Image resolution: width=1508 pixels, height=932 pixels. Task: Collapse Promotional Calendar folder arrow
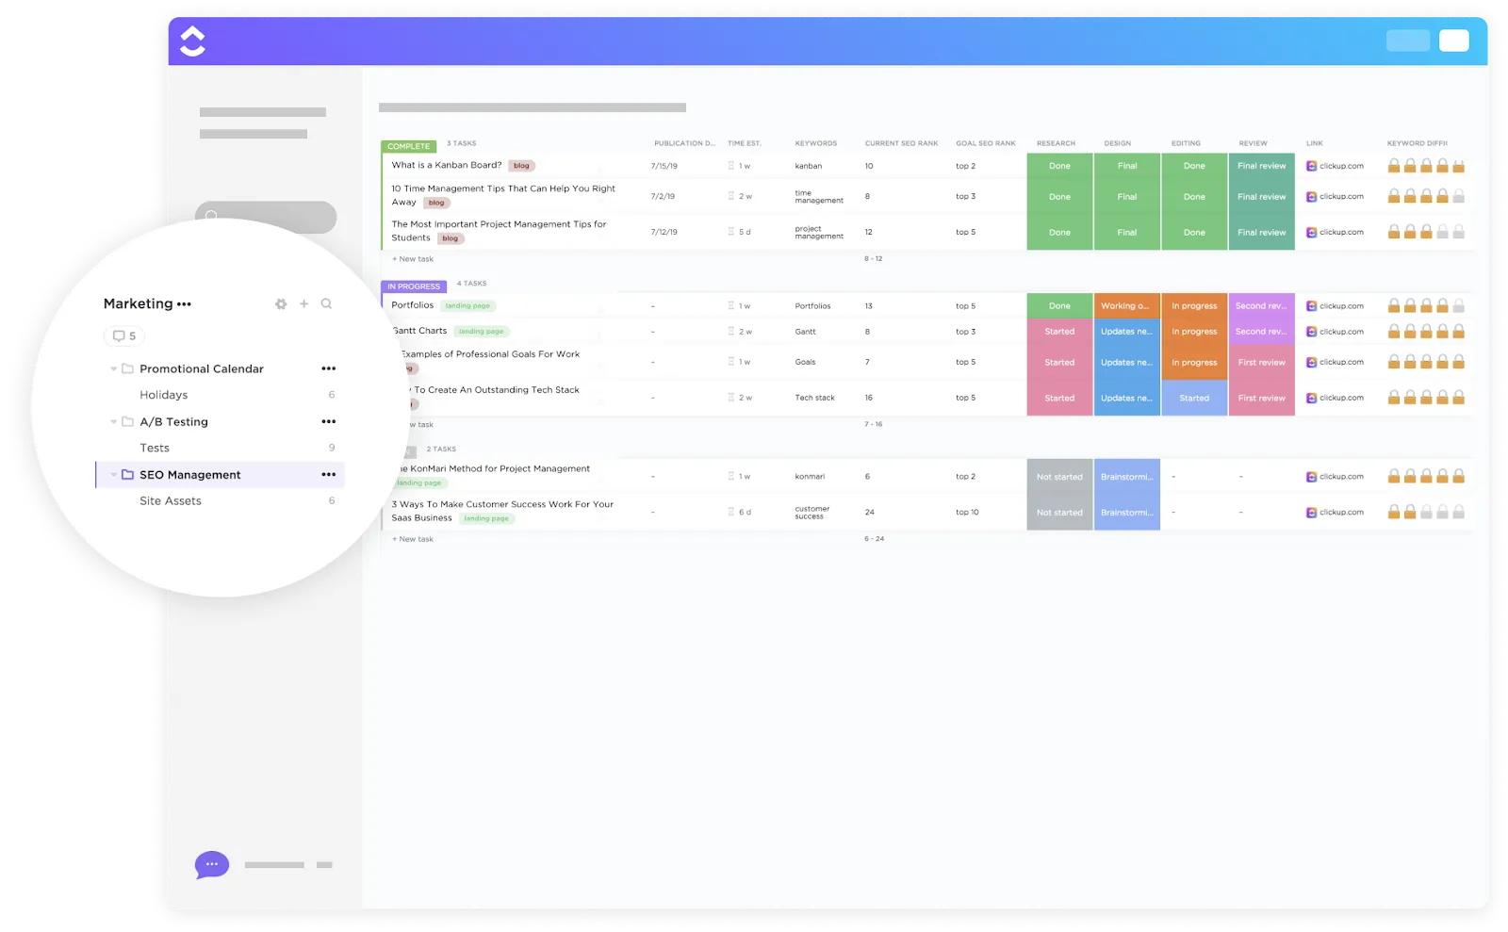pos(113,368)
